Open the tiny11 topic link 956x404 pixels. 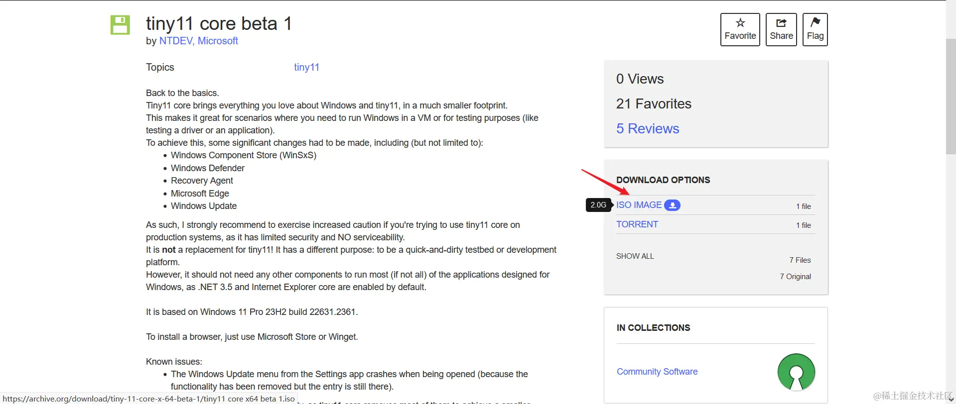point(306,67)
